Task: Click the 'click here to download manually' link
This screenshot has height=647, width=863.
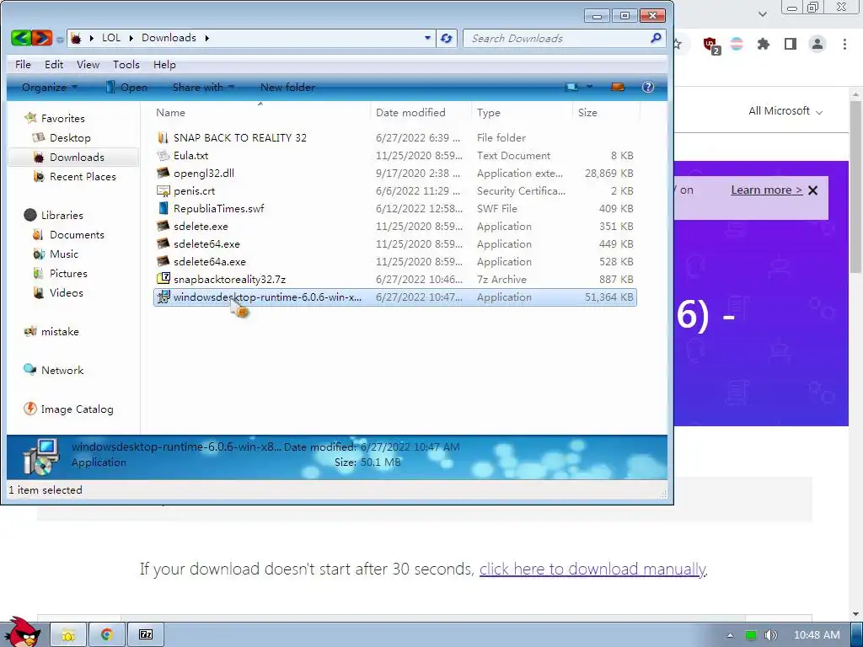Action: click(x=592, y=569)
